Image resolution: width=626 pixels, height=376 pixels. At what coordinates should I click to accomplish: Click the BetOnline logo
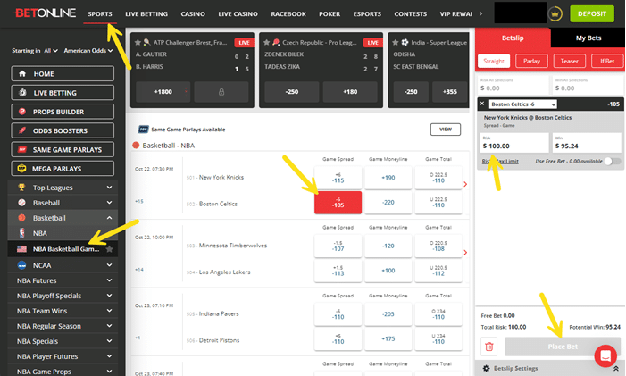[46, 13]
